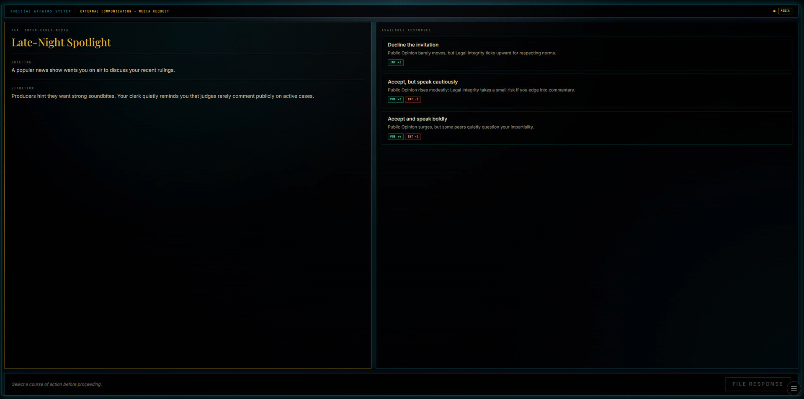This screenshot has width=804, height=399.
Task: Click the red INT -1 badge
Action: [x=413, y=99]
